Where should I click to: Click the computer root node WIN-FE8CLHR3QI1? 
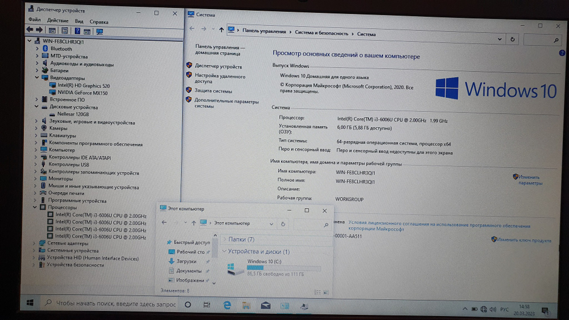63,41
